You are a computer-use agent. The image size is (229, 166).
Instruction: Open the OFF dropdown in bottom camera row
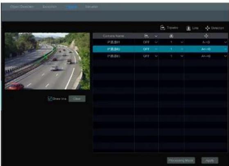(156, 56)
